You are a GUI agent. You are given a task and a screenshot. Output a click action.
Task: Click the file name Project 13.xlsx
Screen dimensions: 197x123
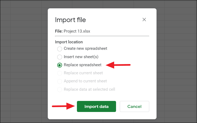point(77,31)
